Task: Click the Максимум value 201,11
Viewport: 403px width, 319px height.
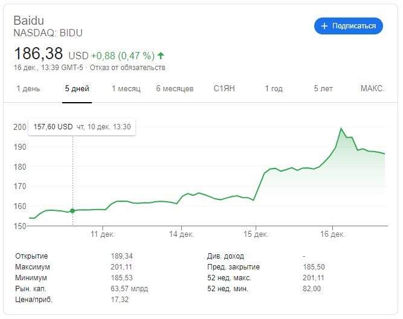Action: (121, 267)
